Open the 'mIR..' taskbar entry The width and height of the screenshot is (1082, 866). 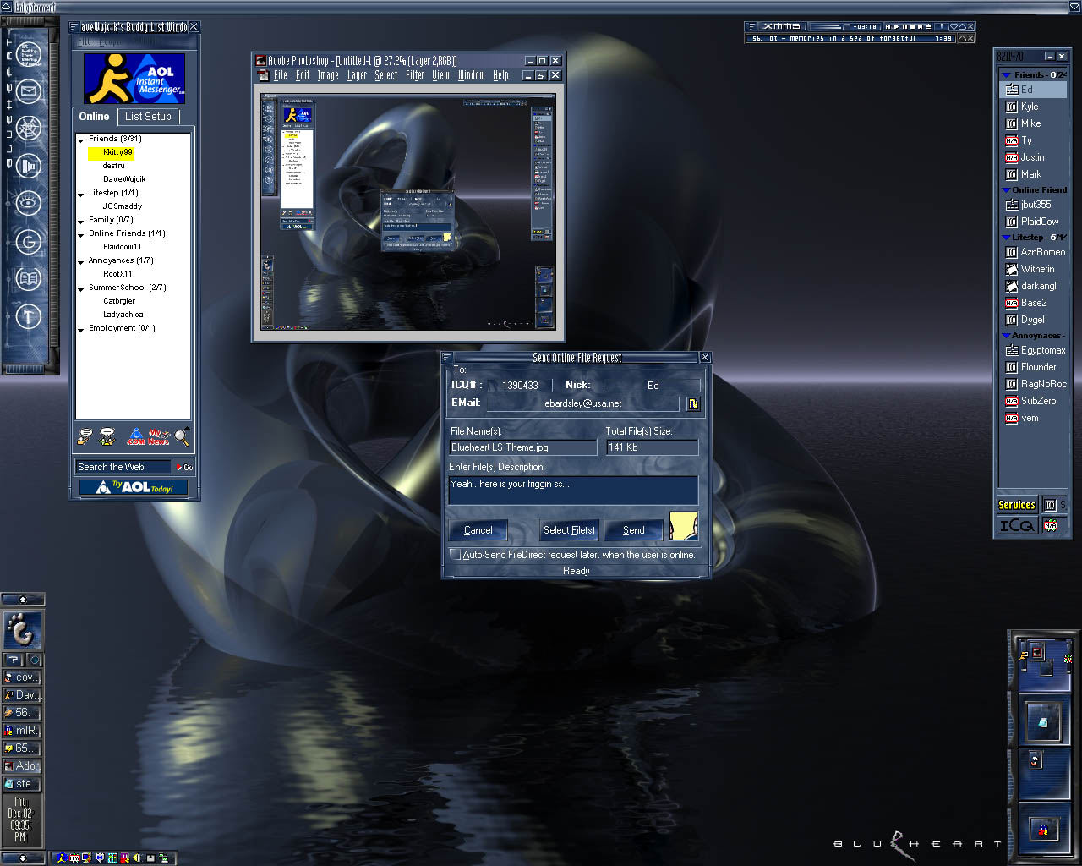tap(22, 730)
